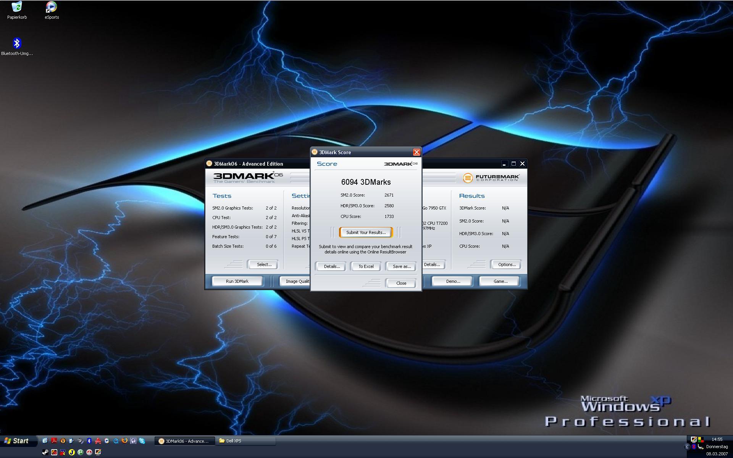The height and width of the screenshot is (458, 733).
Task: Launch Windows Media Player from quick launch
Action: click(107, 441)
